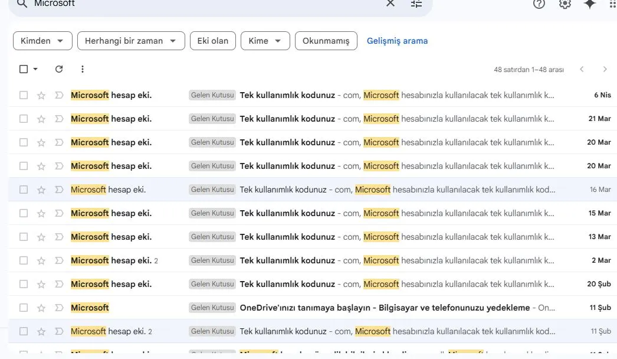The width and height of the screenshot is (617, 359).
Task: Mark the 21 Mar email as important
Action: click(x=59, y=119)
